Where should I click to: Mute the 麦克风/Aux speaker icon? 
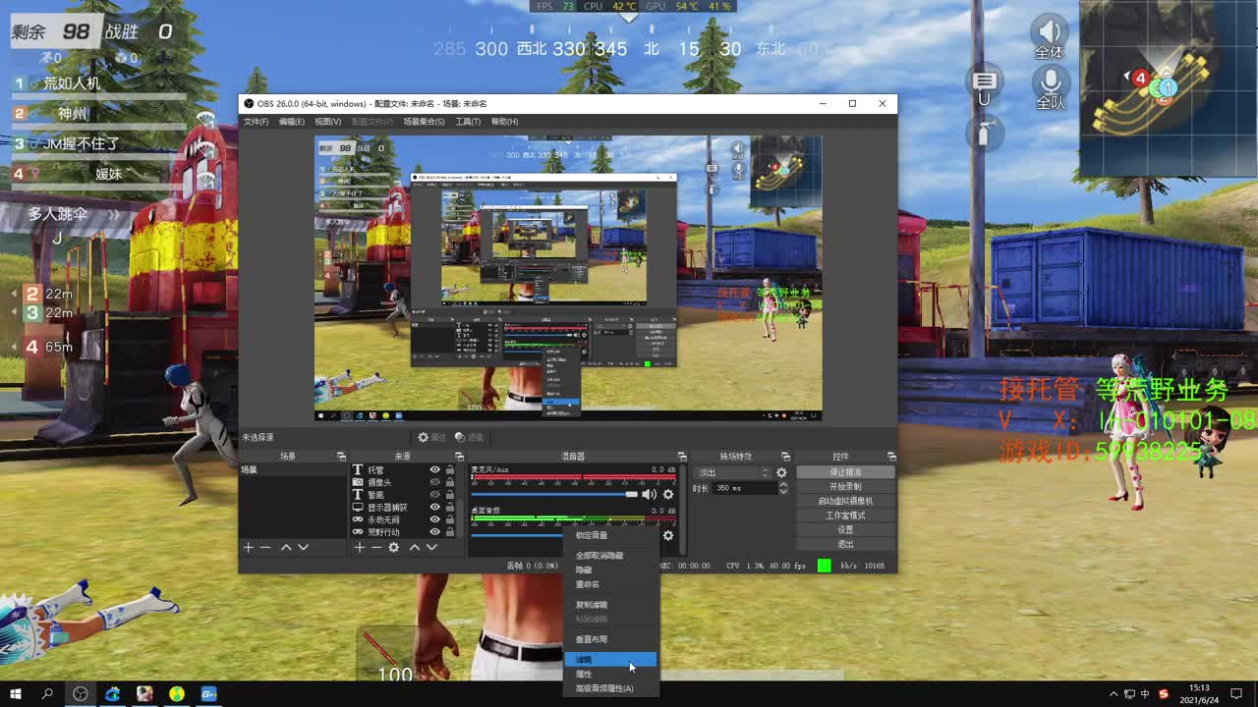[x=649, y=494]
